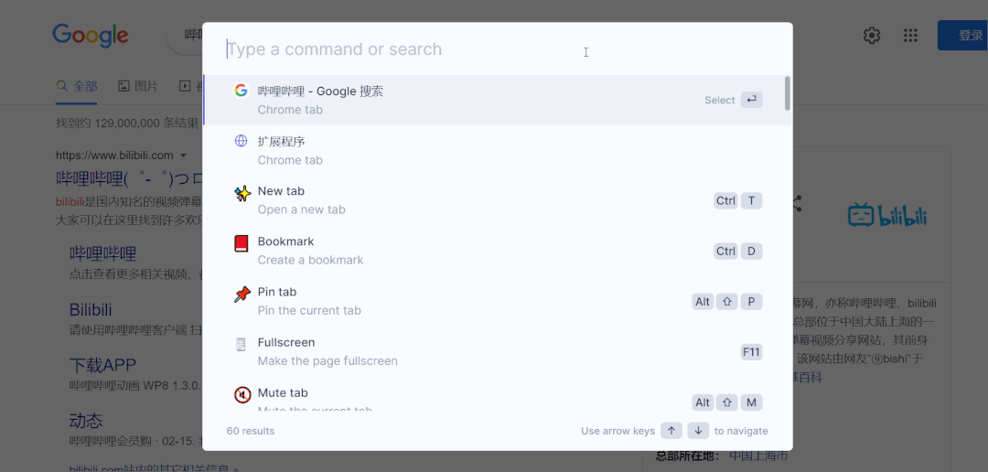988x472 pixels.
Task: Click the sparkle New tab icon
Action: 242,193
